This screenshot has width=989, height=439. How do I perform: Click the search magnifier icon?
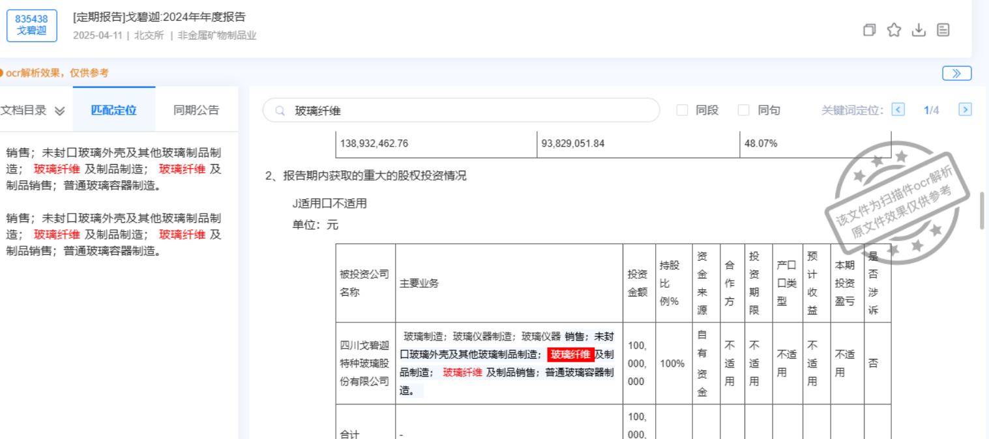click(280, 111)
